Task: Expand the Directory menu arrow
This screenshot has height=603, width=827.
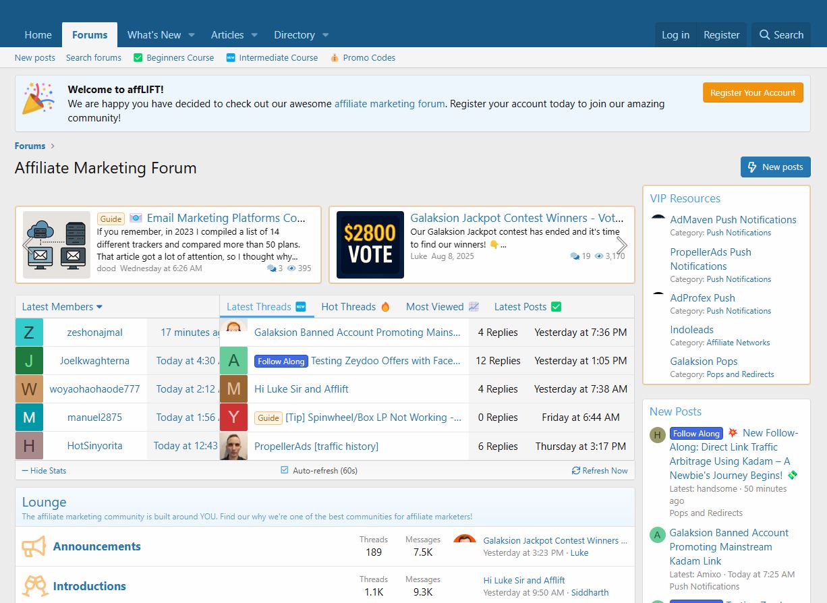Action: [325, 35]
